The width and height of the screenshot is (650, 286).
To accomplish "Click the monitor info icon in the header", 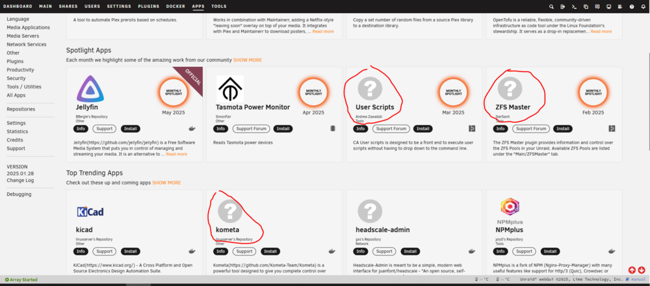I will [608, 6].
